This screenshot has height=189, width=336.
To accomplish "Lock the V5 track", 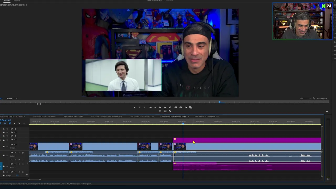I will [x=4, y=129].
